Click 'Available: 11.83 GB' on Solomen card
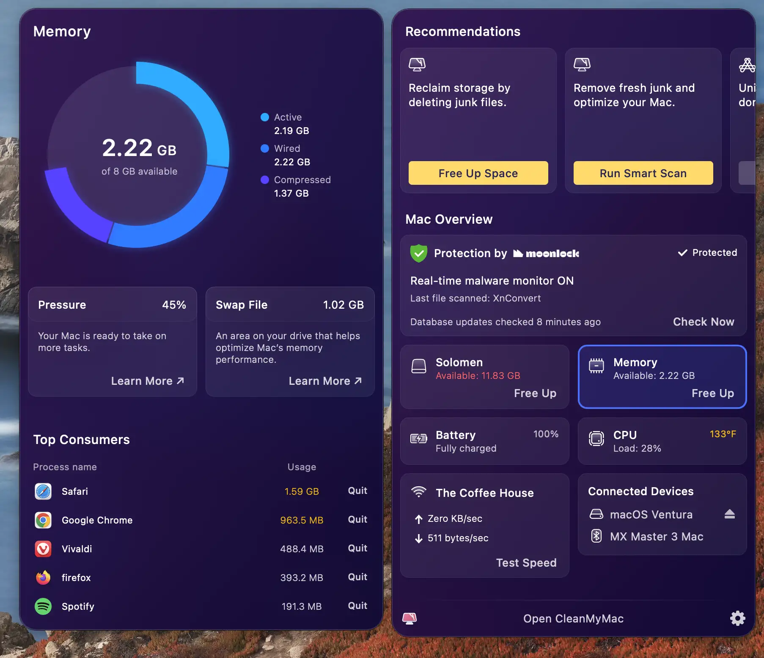 click(478, 376)
